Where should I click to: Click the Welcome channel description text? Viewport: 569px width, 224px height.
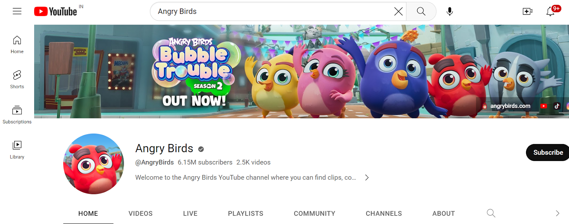[245, 177]
